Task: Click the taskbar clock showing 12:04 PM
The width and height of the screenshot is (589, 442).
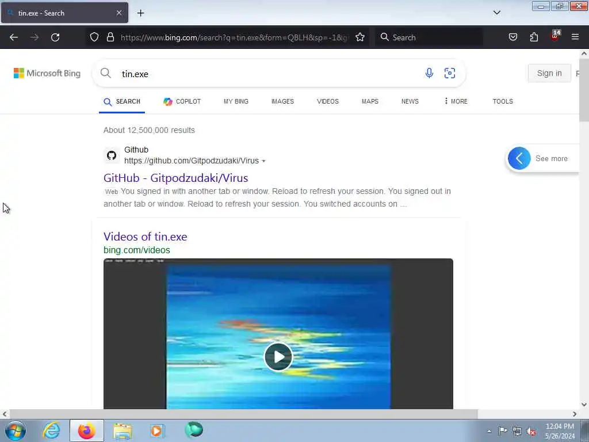Action: 560,431
